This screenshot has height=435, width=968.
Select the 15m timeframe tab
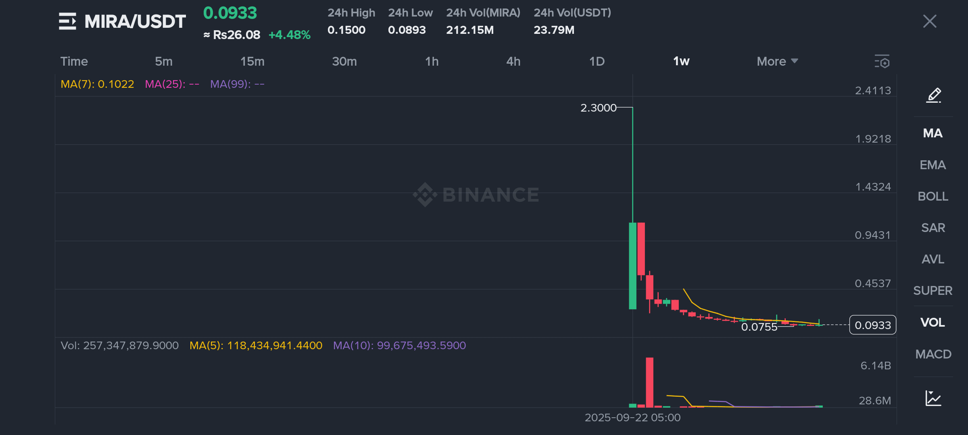(x=252, y=61)
